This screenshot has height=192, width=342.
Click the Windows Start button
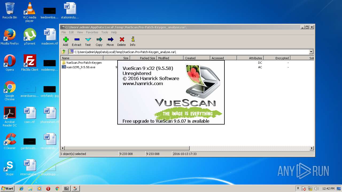pyautogui.click(x=7, y=188)
